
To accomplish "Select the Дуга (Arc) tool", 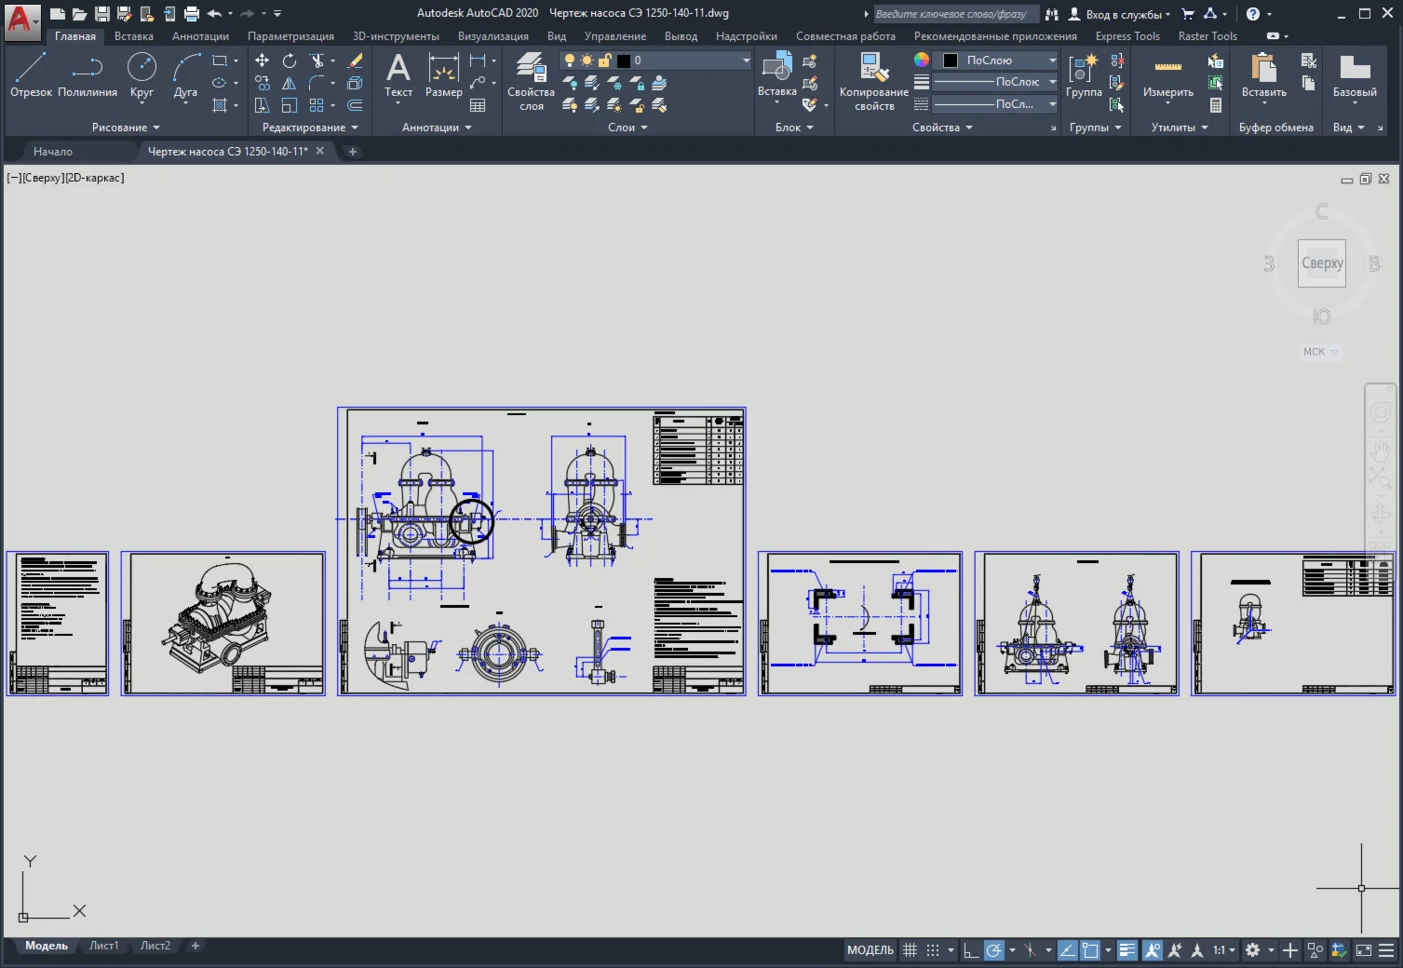I will point(185,74).
